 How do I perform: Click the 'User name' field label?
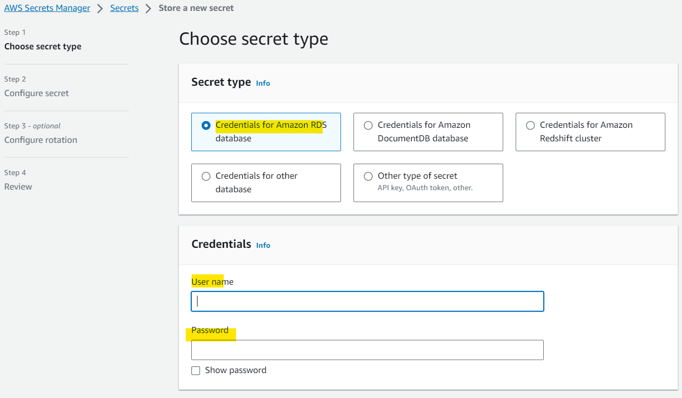212,282
